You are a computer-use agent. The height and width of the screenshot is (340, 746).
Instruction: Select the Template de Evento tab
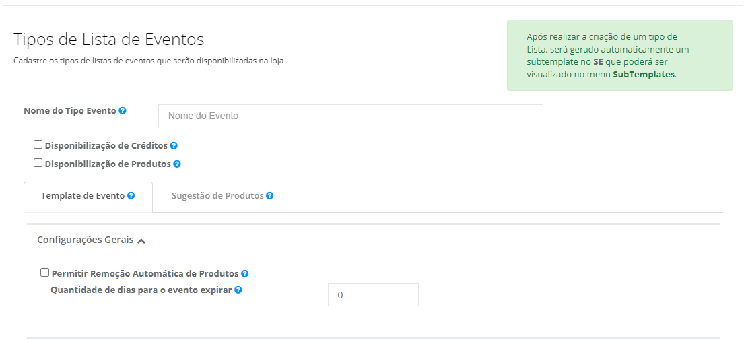pyautogui.click(x=88, y=197)
